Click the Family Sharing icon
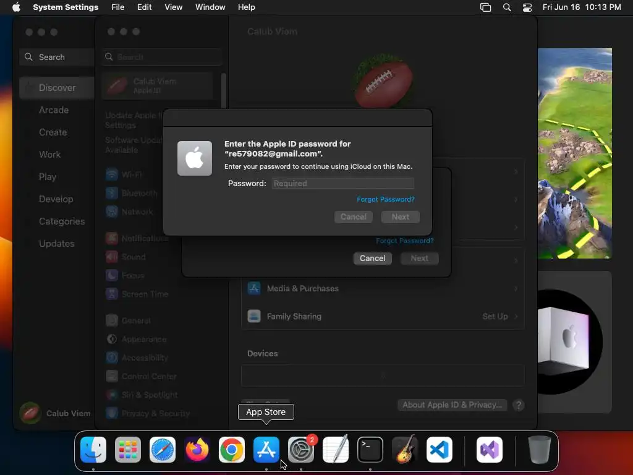This screenshot has height=475, width=633. [x=254, y=316]
